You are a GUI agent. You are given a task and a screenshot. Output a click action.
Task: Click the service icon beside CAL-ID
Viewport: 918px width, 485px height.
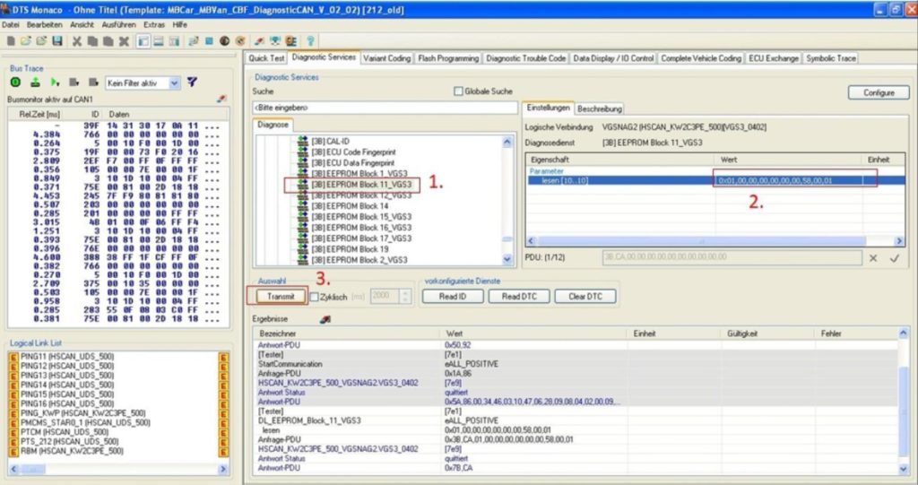click(x=303, y=141)
